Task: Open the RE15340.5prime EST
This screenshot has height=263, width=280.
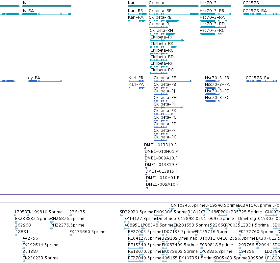Action: (145, 245)
